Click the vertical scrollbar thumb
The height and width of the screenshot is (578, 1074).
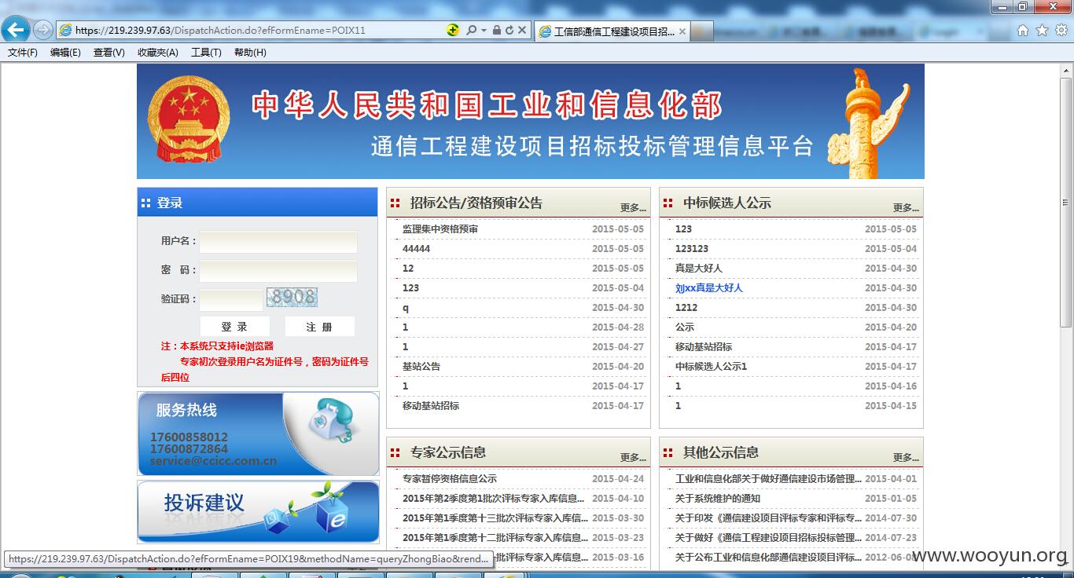(x=1066, y=203)
